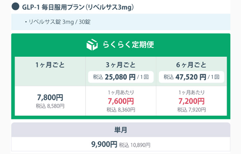
Task: Click the 税込 8,580円 tax-included text
Action: click(50, 106)
